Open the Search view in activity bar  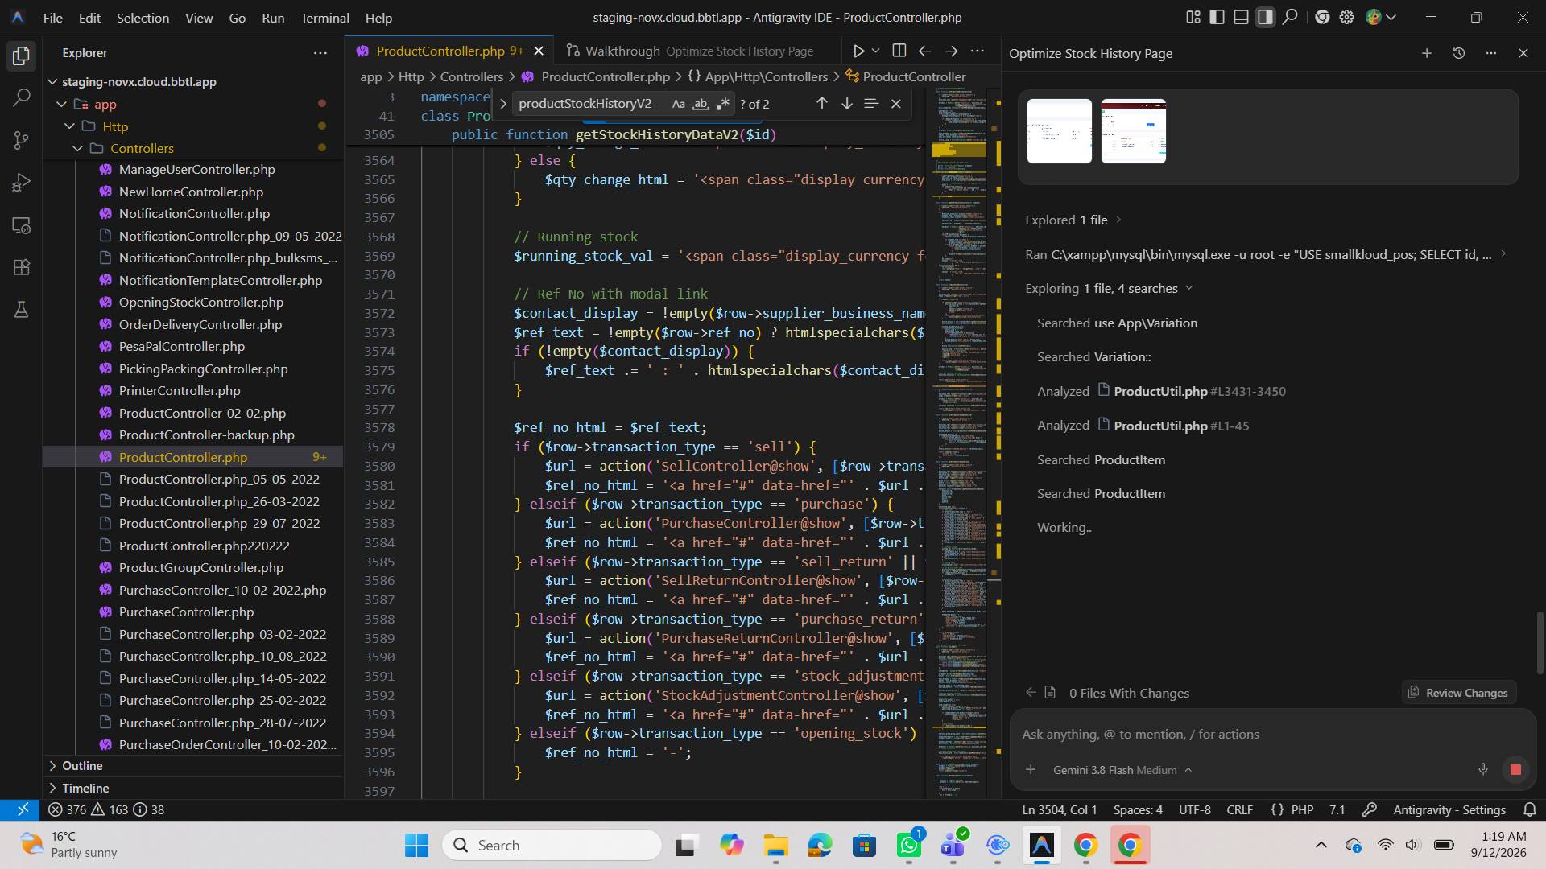(x=22, y=98)
